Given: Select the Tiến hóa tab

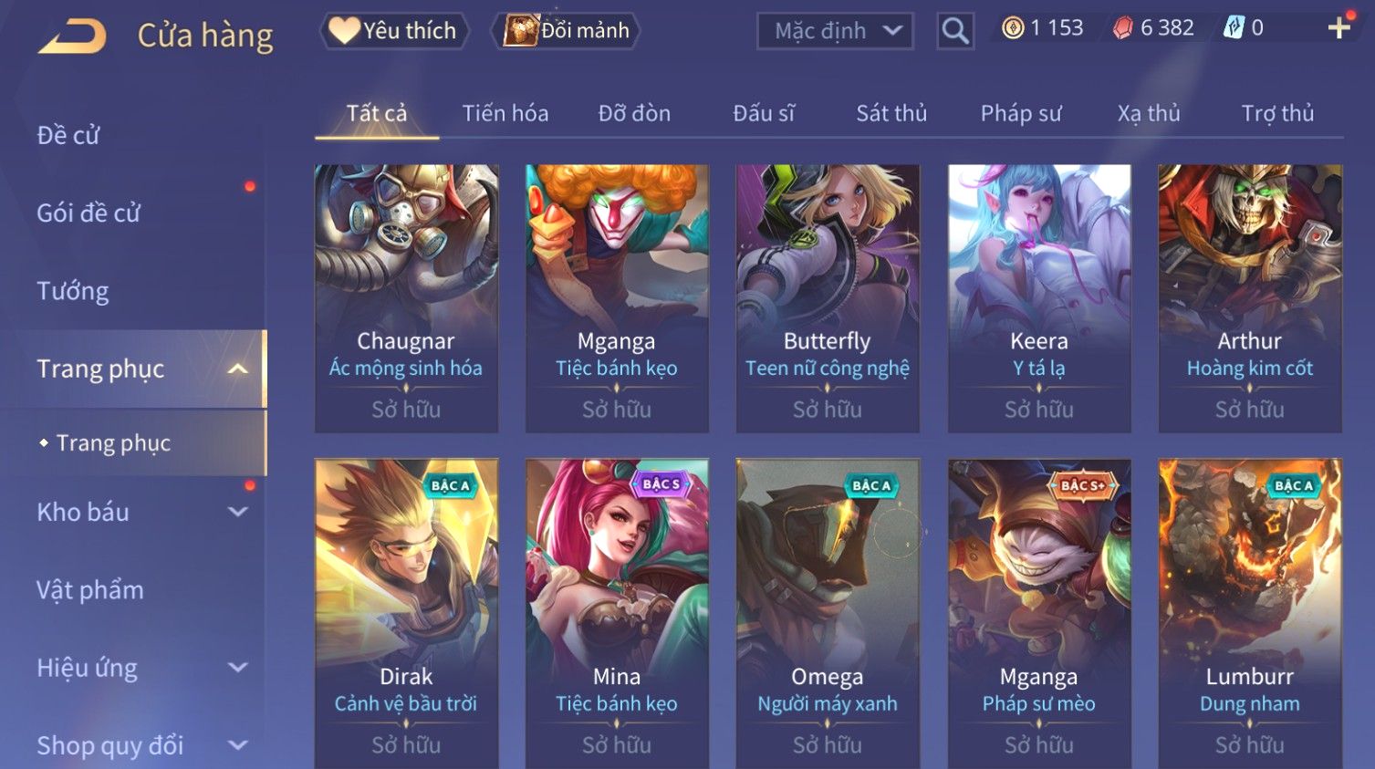Looking at the screenshot, I should 505,113.
